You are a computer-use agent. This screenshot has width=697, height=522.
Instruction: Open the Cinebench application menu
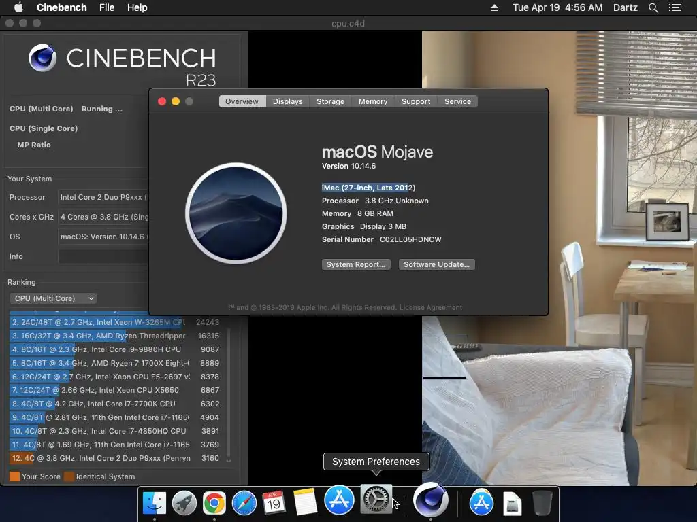point(61,7)
